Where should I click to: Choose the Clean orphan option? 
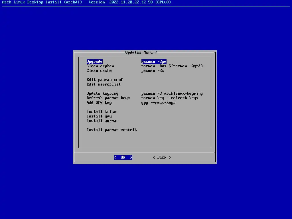click(100, 66)
